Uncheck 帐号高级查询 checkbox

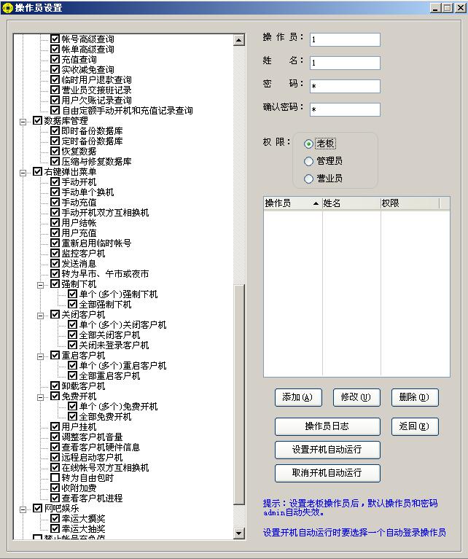pos(55,39)
